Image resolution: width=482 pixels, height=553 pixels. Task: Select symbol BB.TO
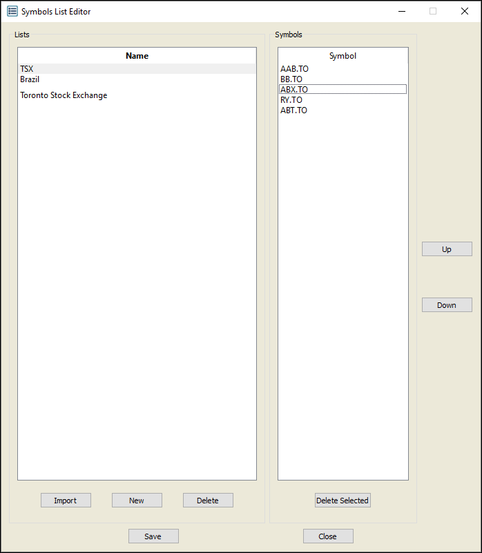pyautogui.click(x=291, y=79)
